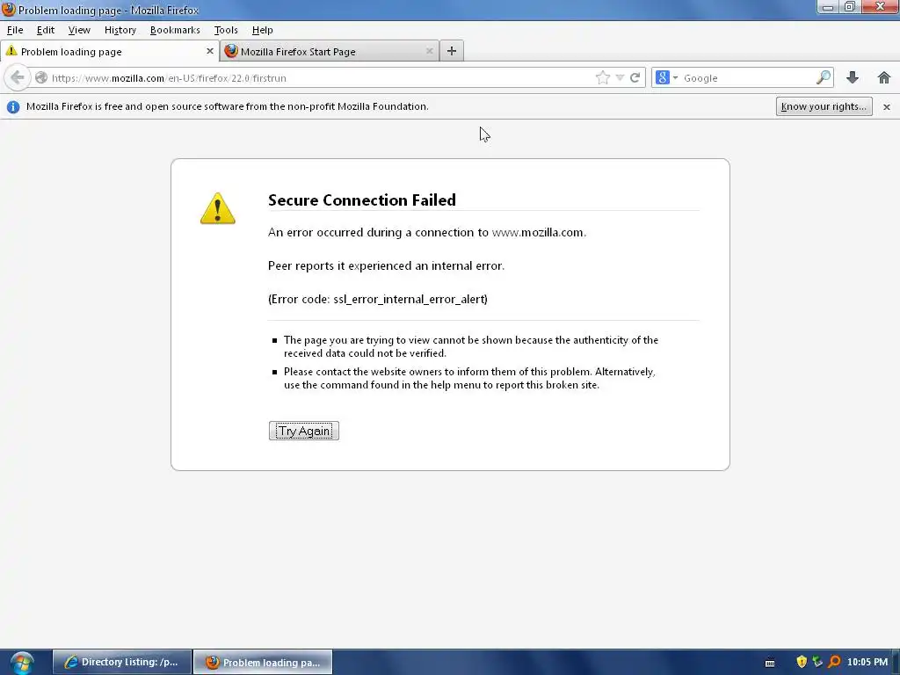Restore down the Firefox window
Screen dimensions: 900x675
point(849,7)
